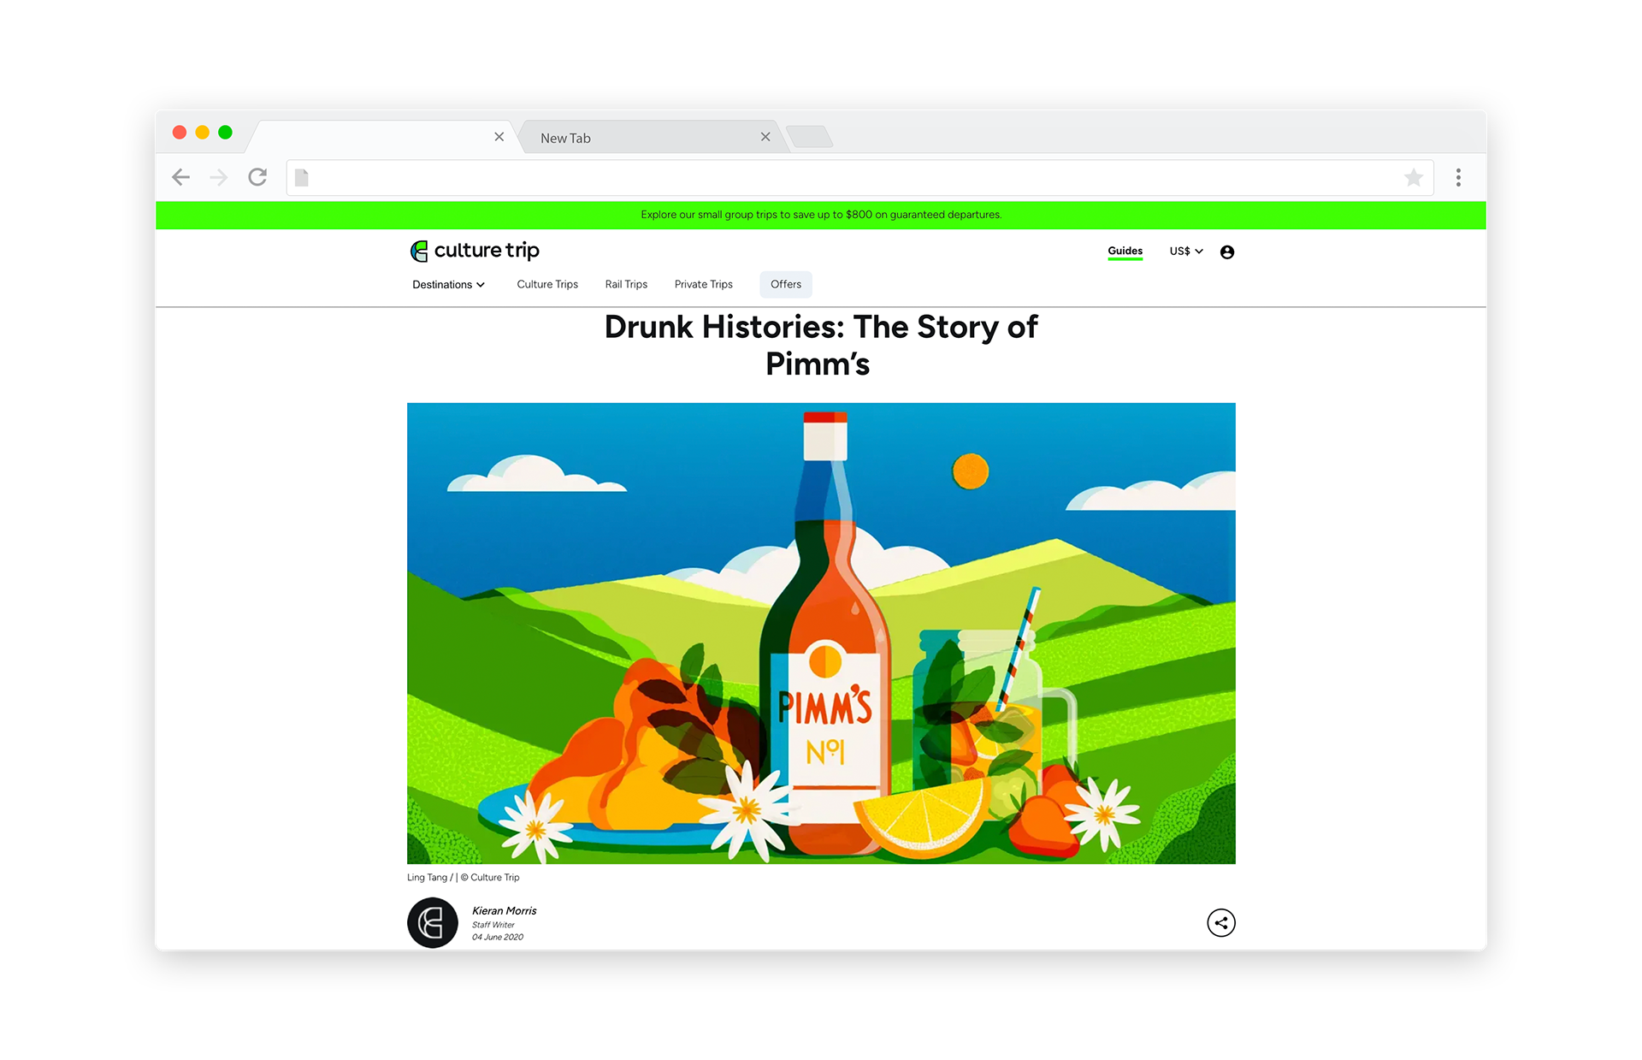Click the share icon near the author byline
The height and width of the screenshot is (1060, 1642).
1221,922
